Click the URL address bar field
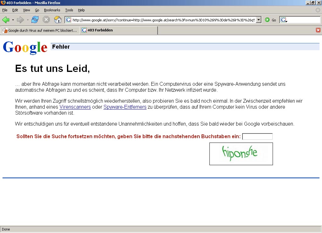322x233 pixels. [163, 20]
